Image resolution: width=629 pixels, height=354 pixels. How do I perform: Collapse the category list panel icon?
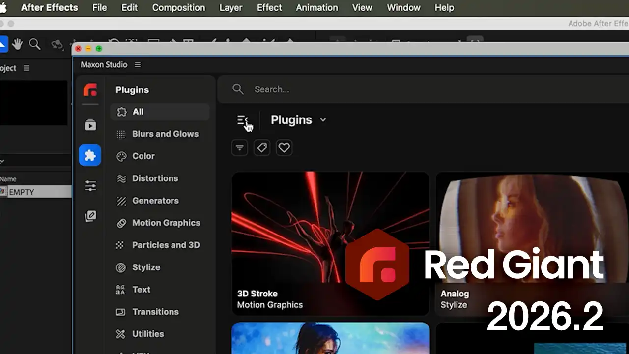pyautogui.click(x=243, y=120)
